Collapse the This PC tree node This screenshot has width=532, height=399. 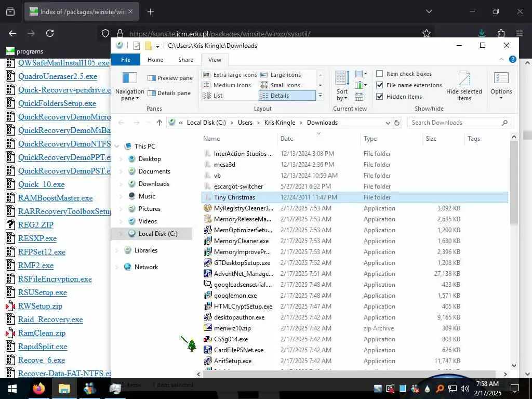pos(117,146)
